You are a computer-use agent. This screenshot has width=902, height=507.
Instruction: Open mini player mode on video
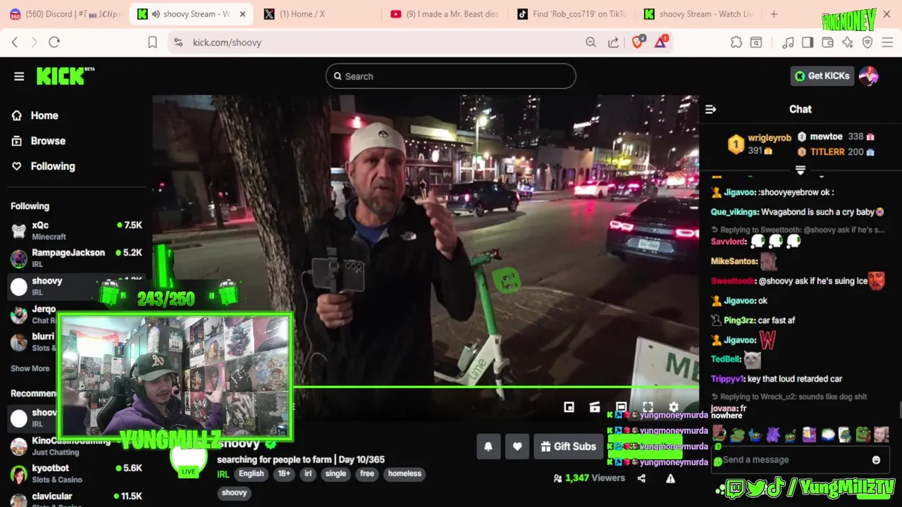(569, 407)
